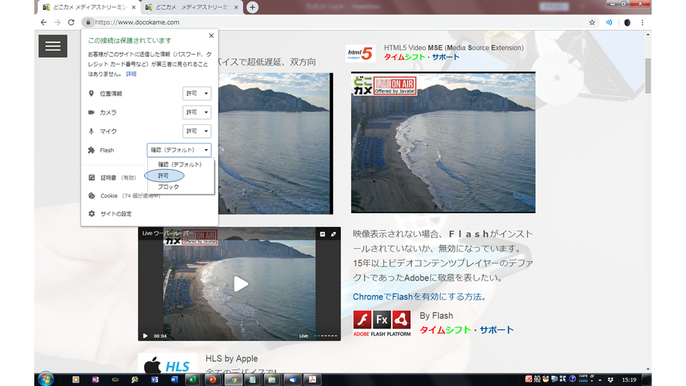Click the タイムシフト・サポート link under By Flash
686x386 pixels.
click(466, 330)
